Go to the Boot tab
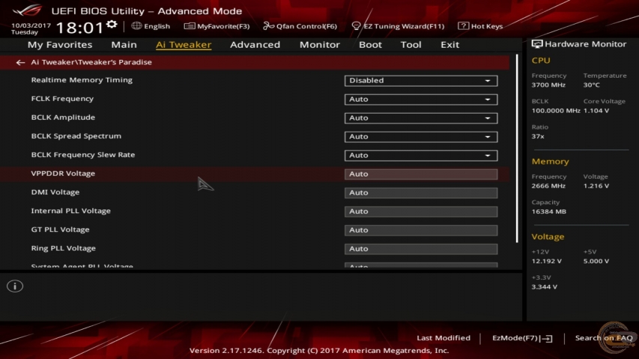This screenshot has width=639, height=359. point(370,44)
